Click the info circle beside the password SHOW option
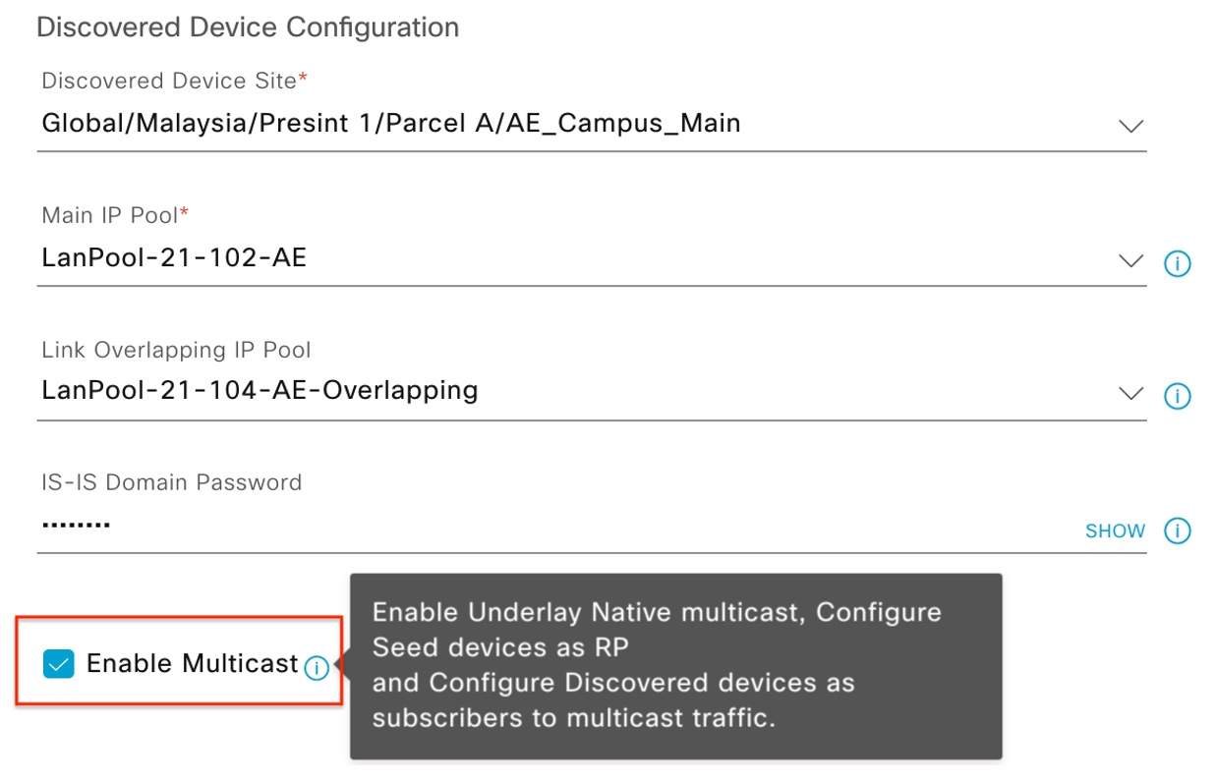The image size is (1215, 781). (x=1178, y=530)
